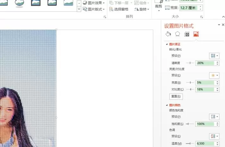This screenshot has height=147, width=225.
Task: Select the Picture tab icon
Action: point(196,34)
